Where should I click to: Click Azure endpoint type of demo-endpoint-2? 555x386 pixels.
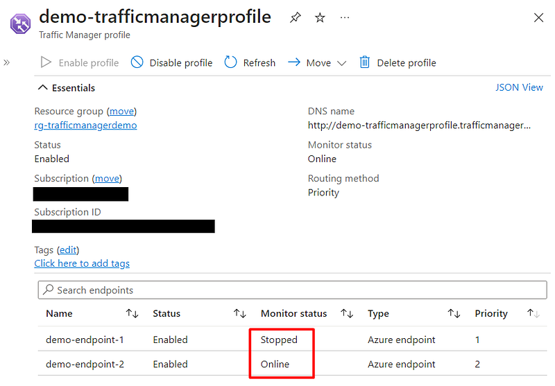(402, 364)
